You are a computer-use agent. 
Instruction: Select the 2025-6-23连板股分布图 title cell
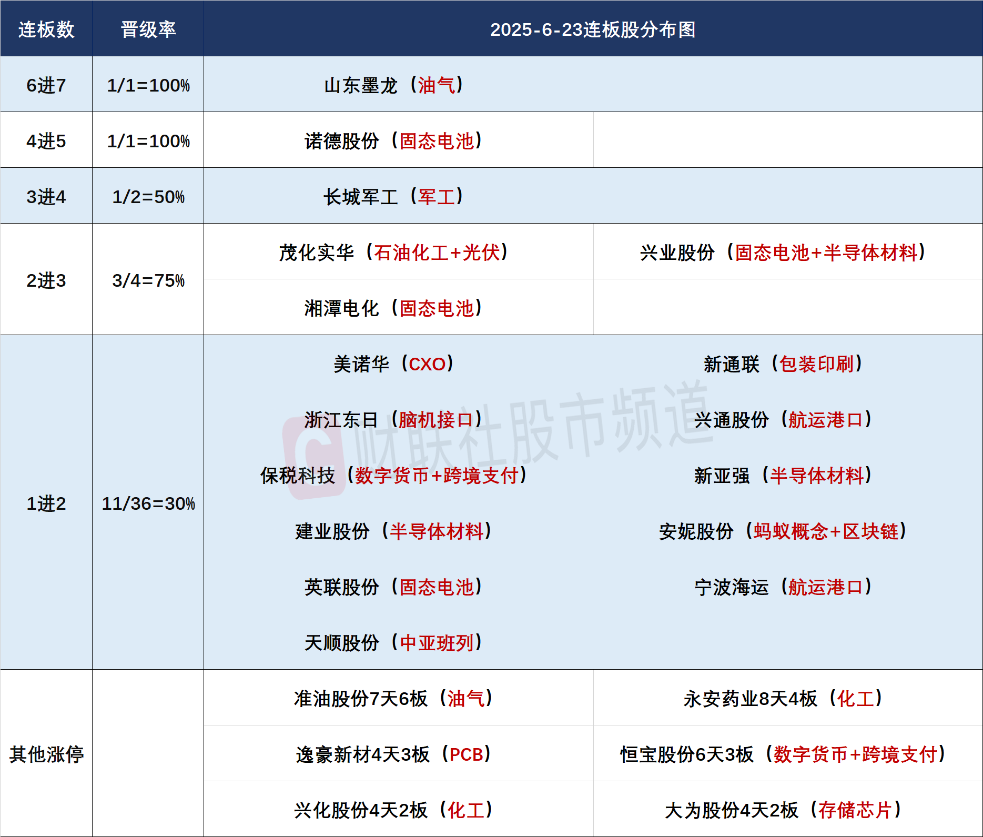click(x=593, y=28)
